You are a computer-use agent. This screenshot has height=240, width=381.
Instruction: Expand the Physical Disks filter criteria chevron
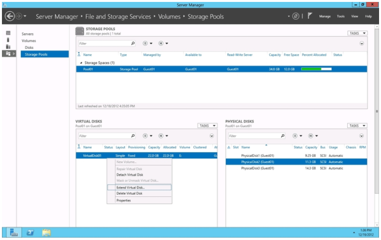coord(362,136)
